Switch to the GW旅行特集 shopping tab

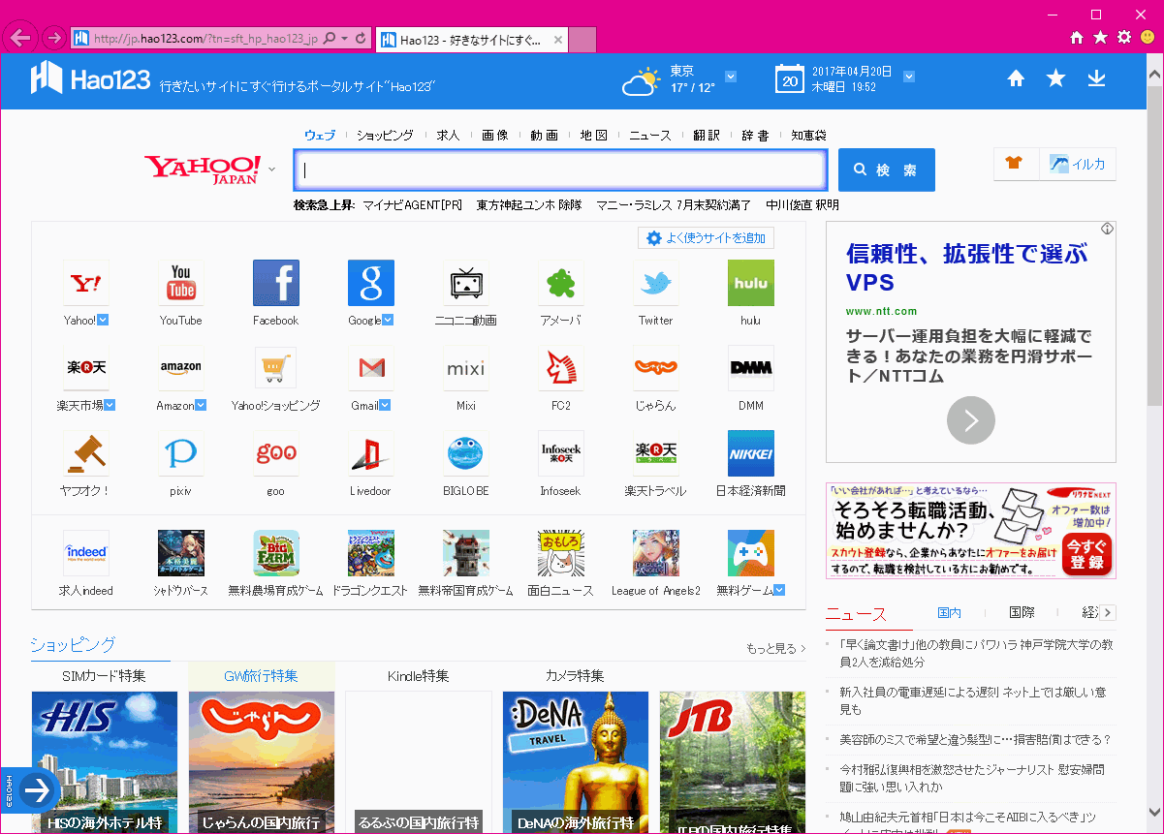(x=262, y=676)
